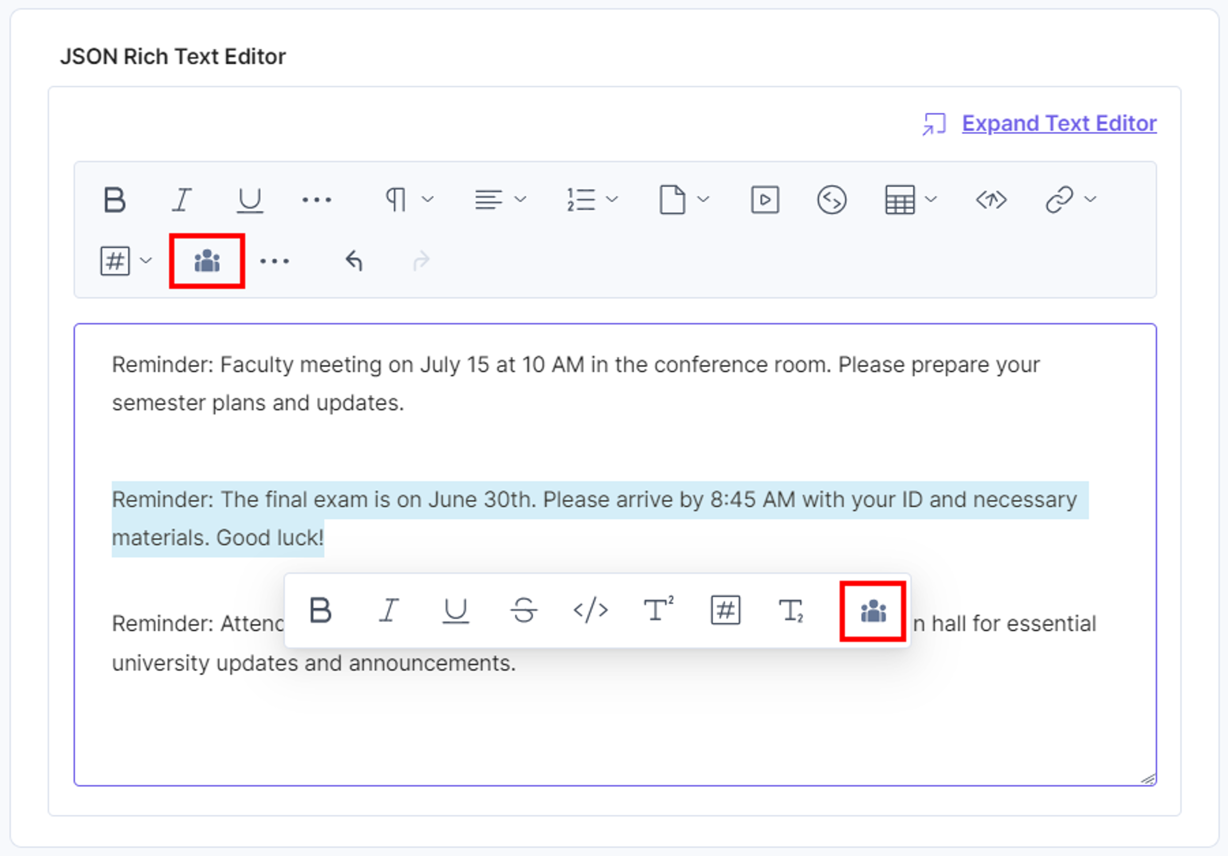
Task: Open the document/asset insert dropdown
Action: (685, 200)
